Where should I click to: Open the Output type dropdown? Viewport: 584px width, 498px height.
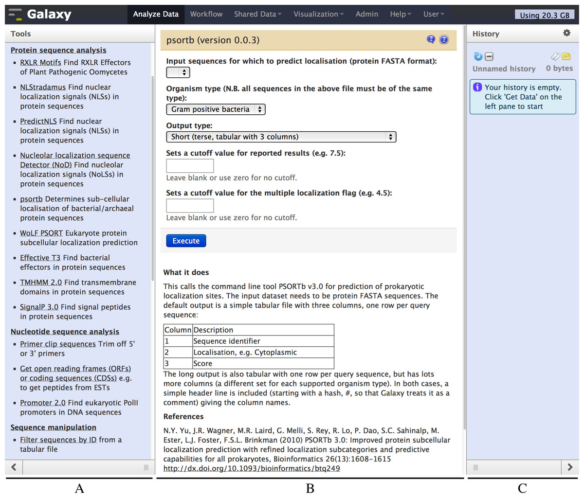pyautogui.click(x=281, y=137)
